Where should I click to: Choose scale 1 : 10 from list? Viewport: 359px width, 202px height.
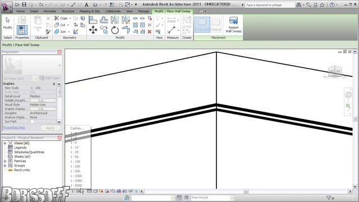click(75, 147)
